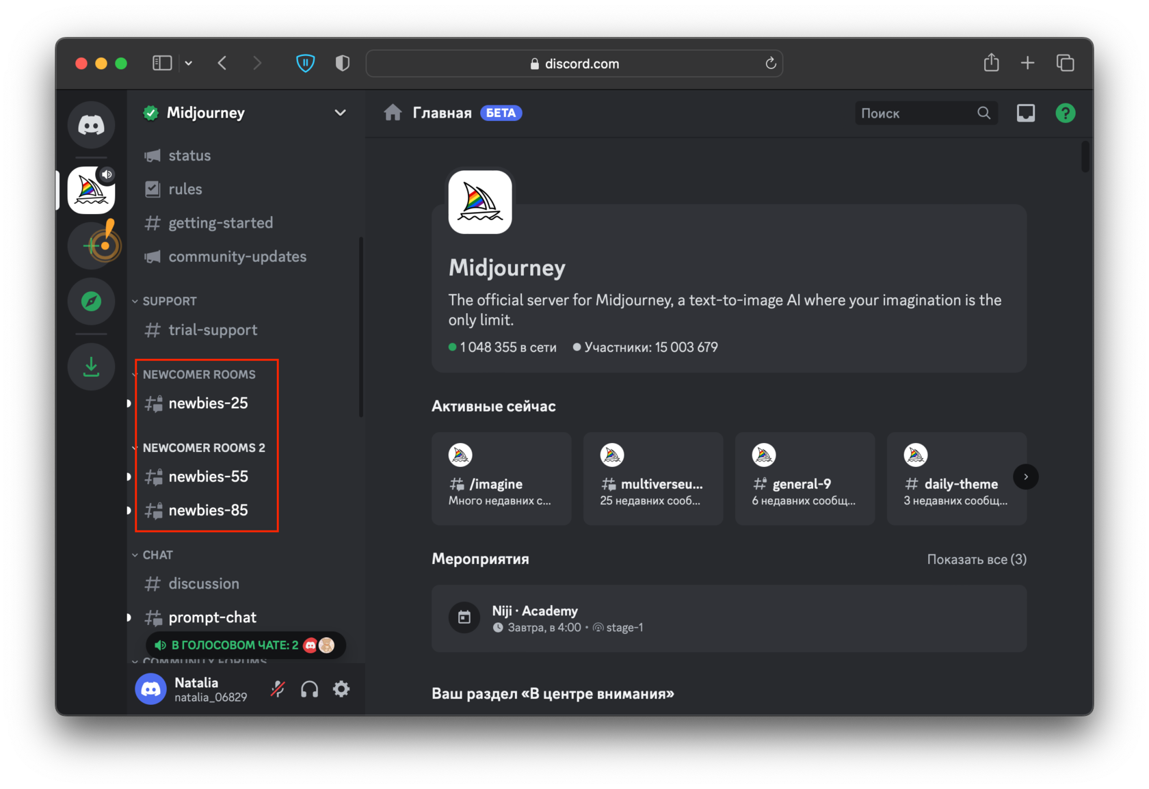Click the Download Apps arrow icon
Screen dimensions: 1149x789
[x=91, y=366]
